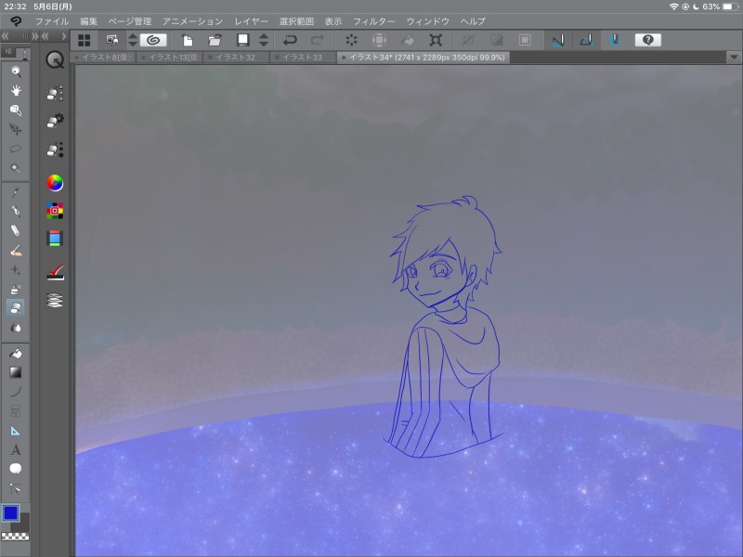Image resolution: width=743 pixels, height=557 pixels.
Task: Select the Frame border tool
Action: click(16, 411)
